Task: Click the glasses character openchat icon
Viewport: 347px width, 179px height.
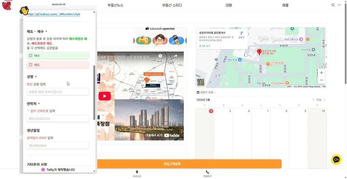Action: [160, 40]
